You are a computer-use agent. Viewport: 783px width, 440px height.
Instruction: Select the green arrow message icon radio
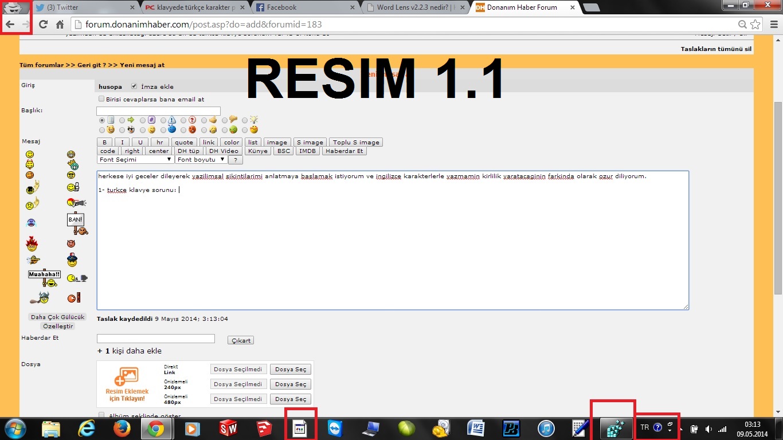123,120
